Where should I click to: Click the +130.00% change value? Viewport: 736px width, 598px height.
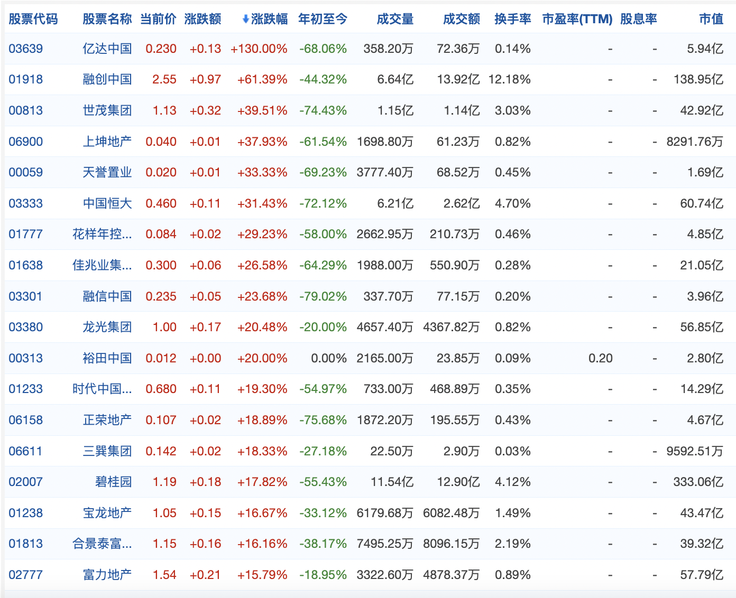click(x=259, y=49)
